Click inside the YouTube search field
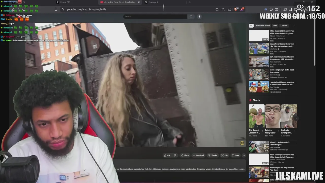 pyautogui.click(x=155, y=17)
